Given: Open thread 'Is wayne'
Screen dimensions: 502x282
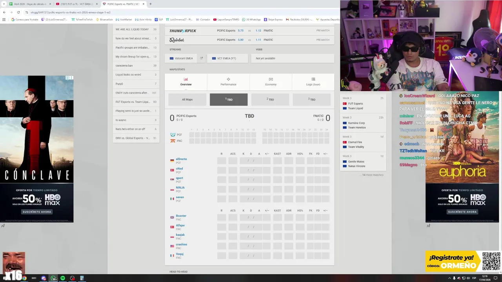Looking at the screenshot, I should coord(136,120).
